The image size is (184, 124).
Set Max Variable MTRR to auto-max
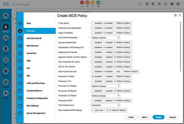[93, 110]
